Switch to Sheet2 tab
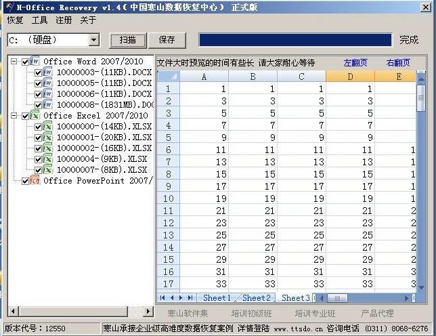The height and width of the screenshot is (336, 436). tap(256, 298)
